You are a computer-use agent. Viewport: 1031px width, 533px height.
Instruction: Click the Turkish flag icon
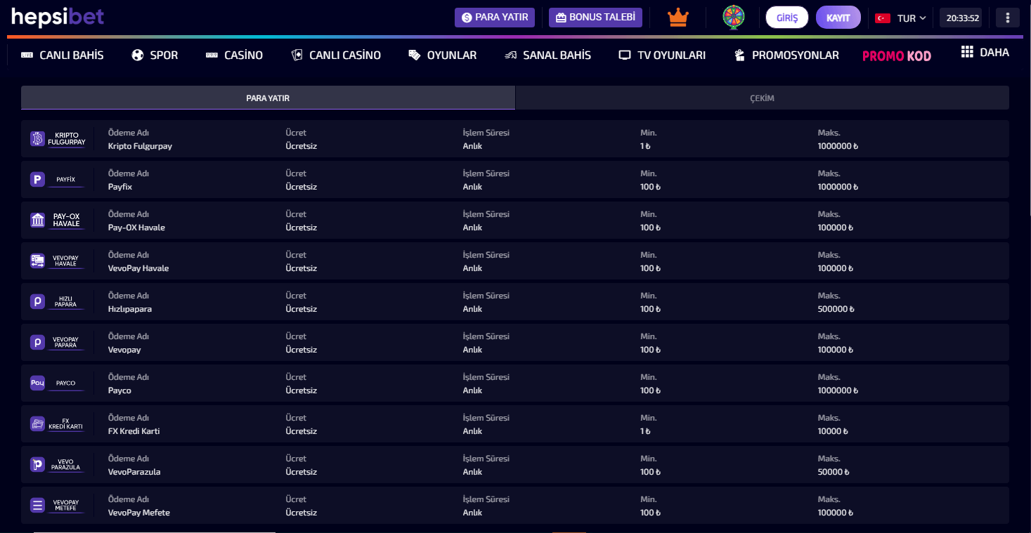[x=883, y=18]
